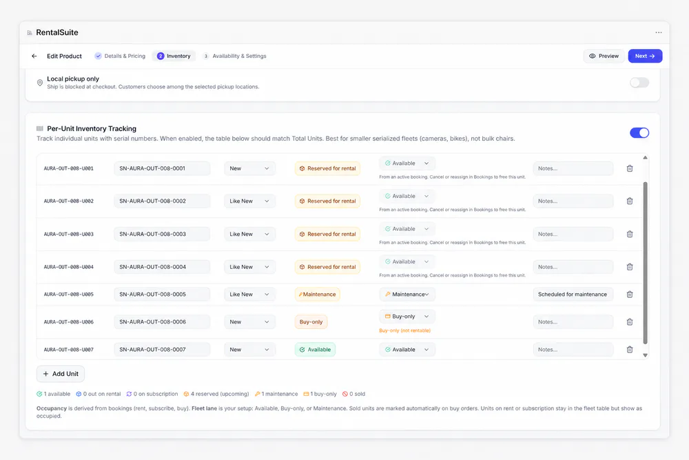Open Buy-only fleet lane dropdown for unit U006

point(407,316)
